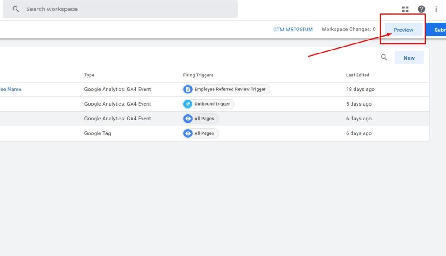
Task: Open the three-dot more options menu
Action: click(x=436, y=9)
